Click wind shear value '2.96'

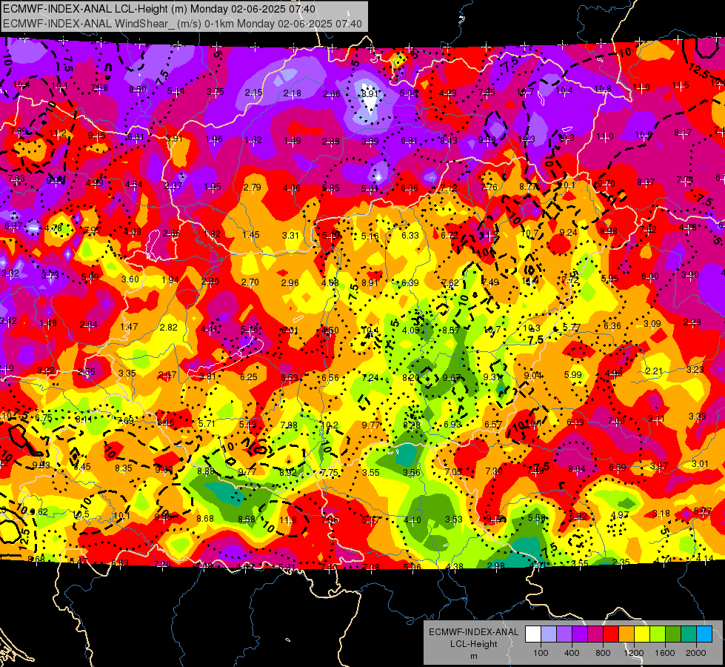coord(290,283)
